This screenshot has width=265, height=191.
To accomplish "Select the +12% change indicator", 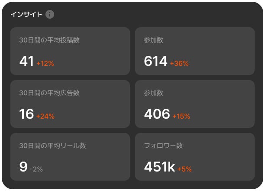I will tap(45, 63).
